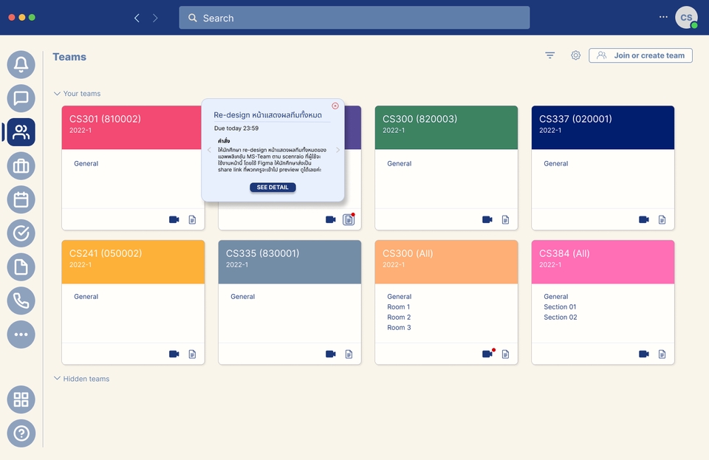Click Join or create team button

[640, 55]
